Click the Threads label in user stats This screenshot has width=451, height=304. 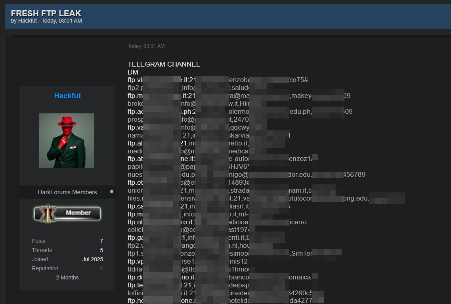point(42,250)
